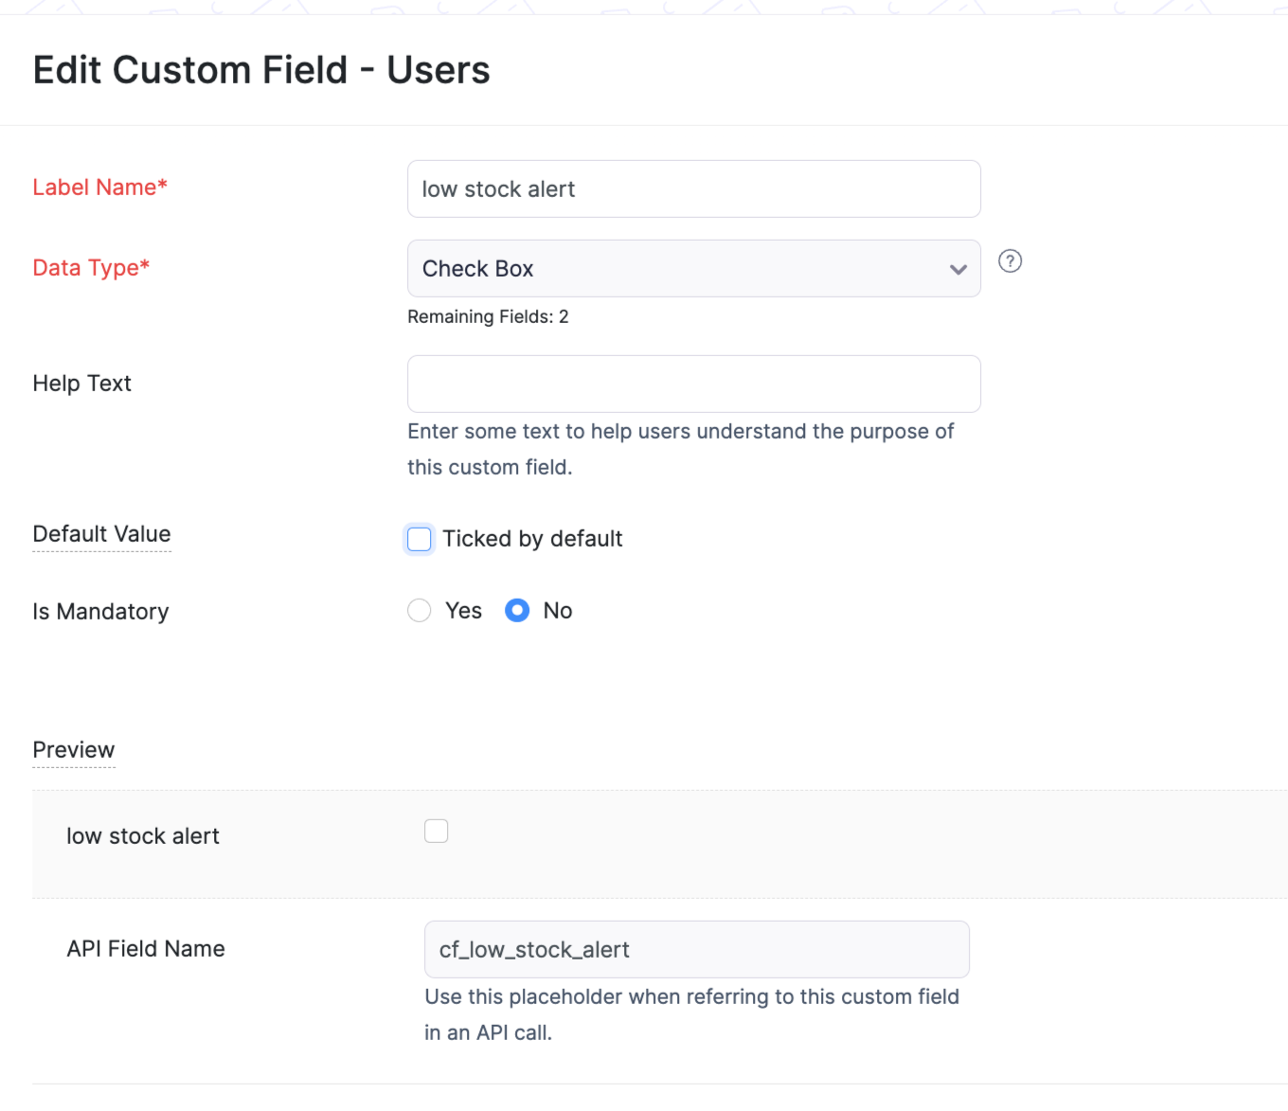Click the cf_low_stock_alert API field

tap(696, 950)
